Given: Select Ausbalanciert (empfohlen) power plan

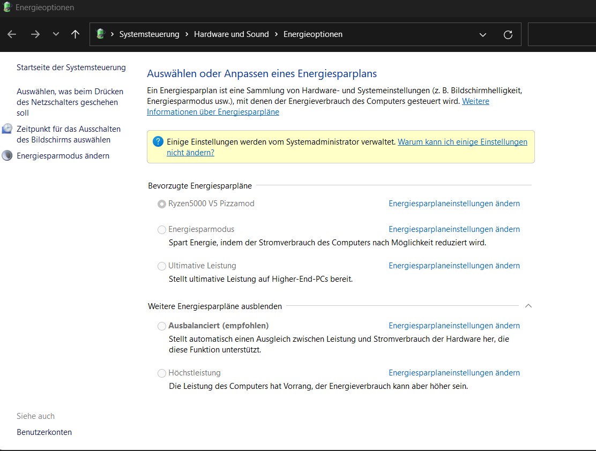Looking at the screenshot, I should (x=161, y=326).
